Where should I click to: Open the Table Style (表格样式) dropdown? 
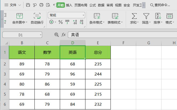click(x=115, y=23)
